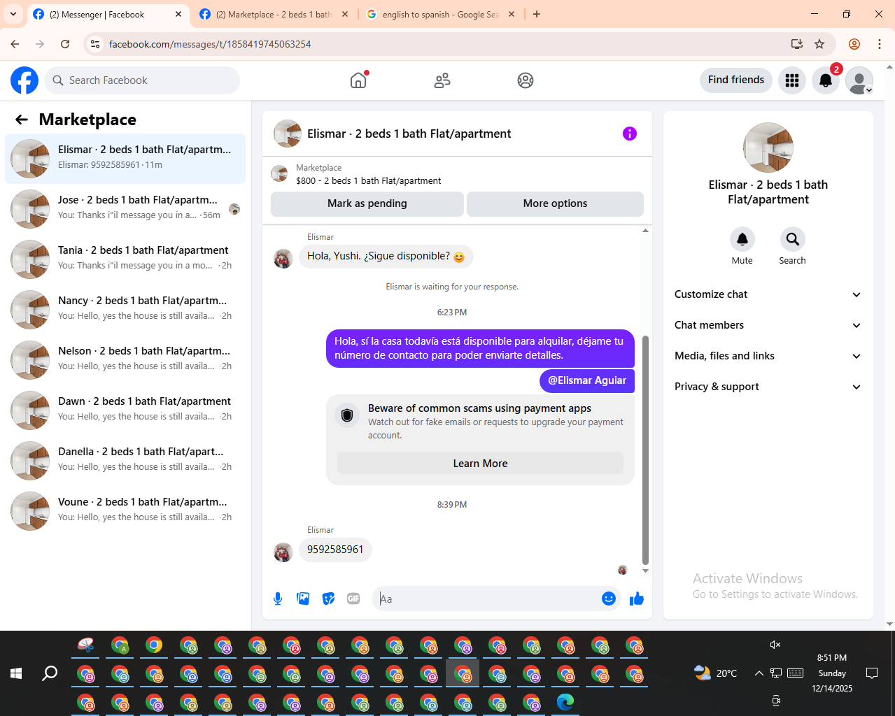Click the browser address bar URL
The width and height of the screenshot is (895, 716).
pos(210,44)
